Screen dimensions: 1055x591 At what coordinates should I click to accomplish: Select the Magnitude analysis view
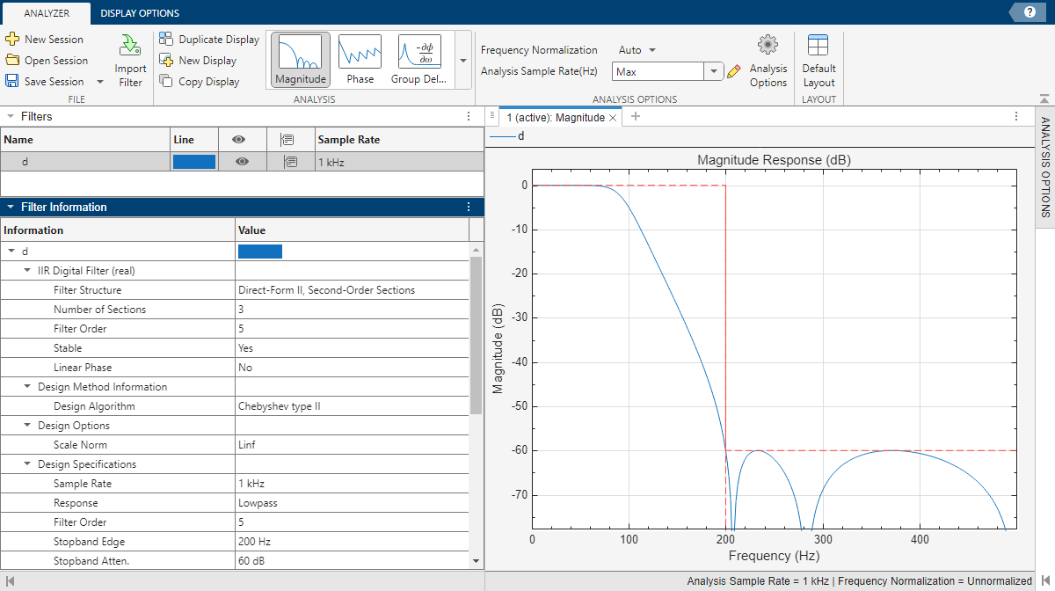[x=300, y=58]
